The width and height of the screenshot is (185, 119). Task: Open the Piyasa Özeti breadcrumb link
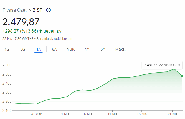click(x=15, y=10)
